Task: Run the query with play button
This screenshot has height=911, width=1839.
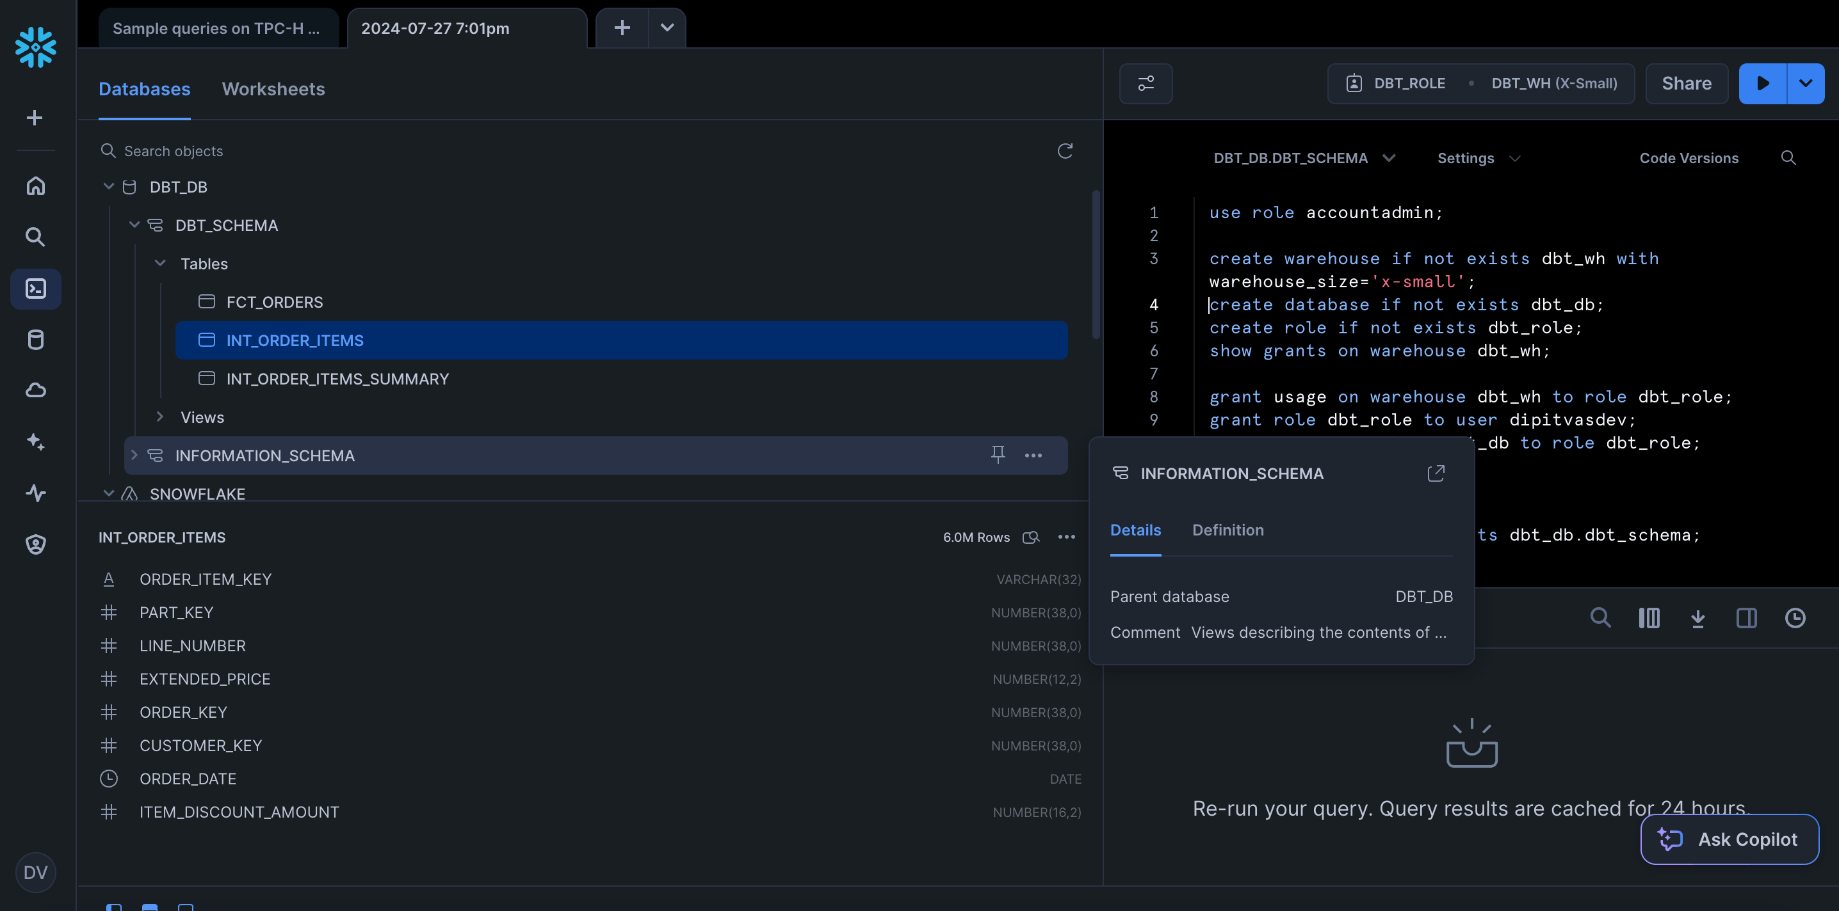Action: (x=1763, y=83)
